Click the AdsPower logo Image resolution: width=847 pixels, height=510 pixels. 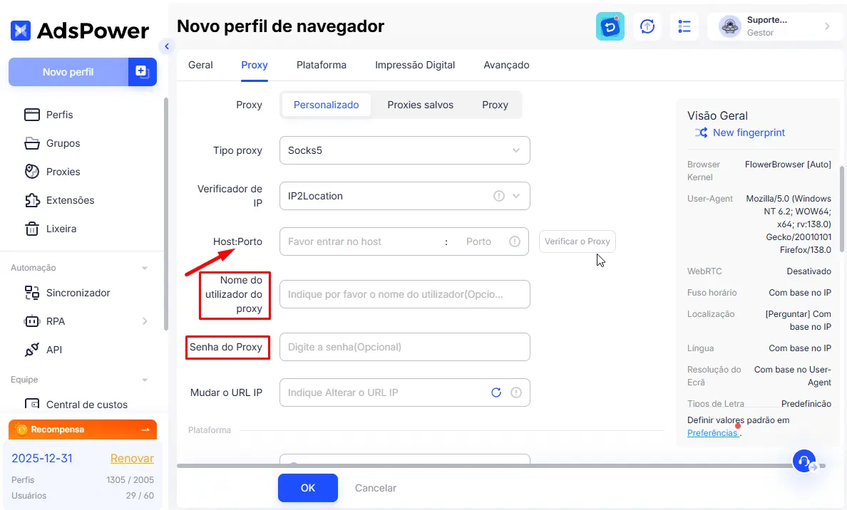pos(79,31)
